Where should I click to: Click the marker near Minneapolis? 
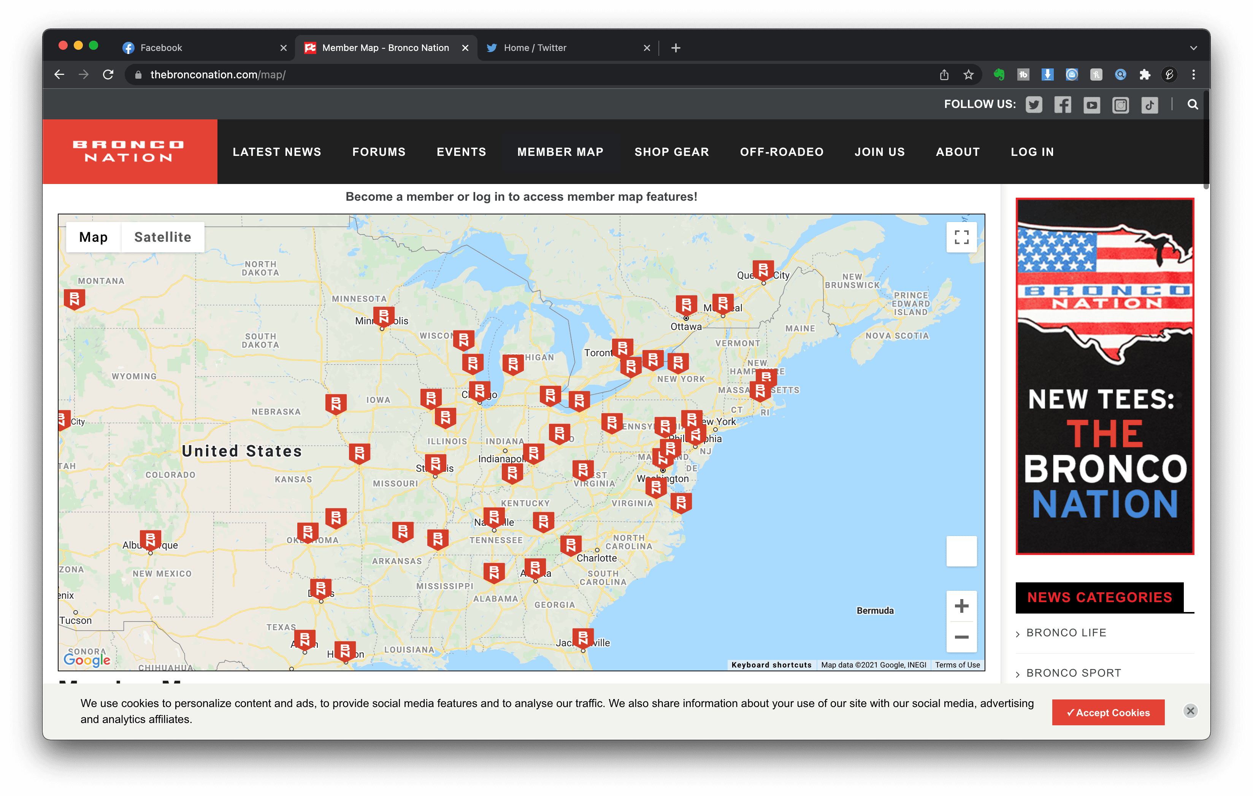(384, 315)
